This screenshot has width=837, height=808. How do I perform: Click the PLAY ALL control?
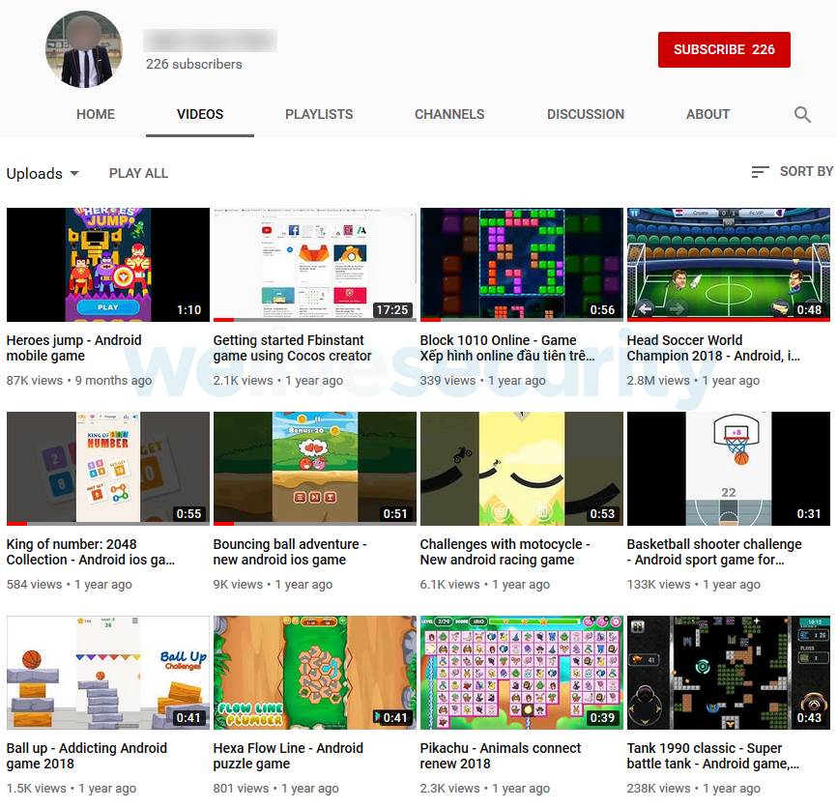pos(138,173)
